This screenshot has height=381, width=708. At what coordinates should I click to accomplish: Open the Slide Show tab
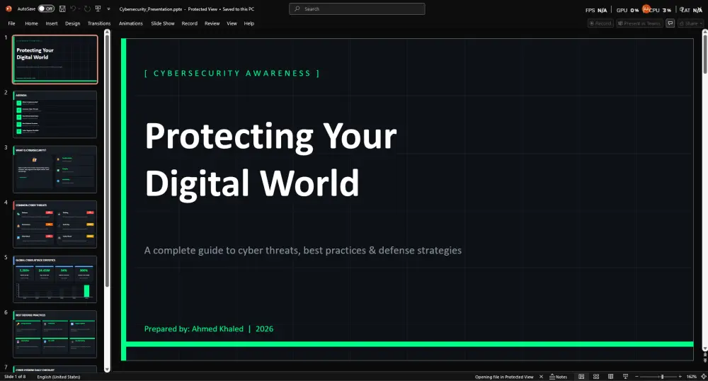coord(163,23)
